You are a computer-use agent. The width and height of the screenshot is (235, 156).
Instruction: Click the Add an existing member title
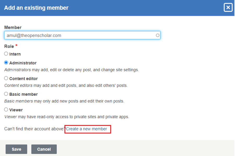[36, 8]
